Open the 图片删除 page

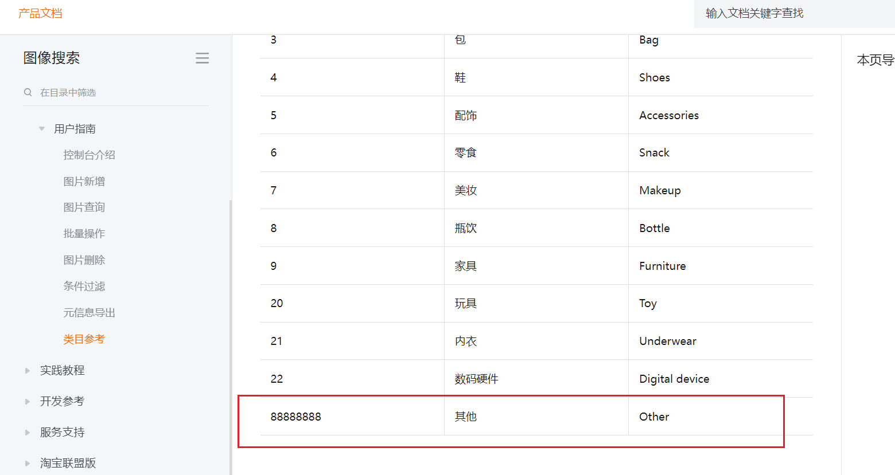point(84,260)
